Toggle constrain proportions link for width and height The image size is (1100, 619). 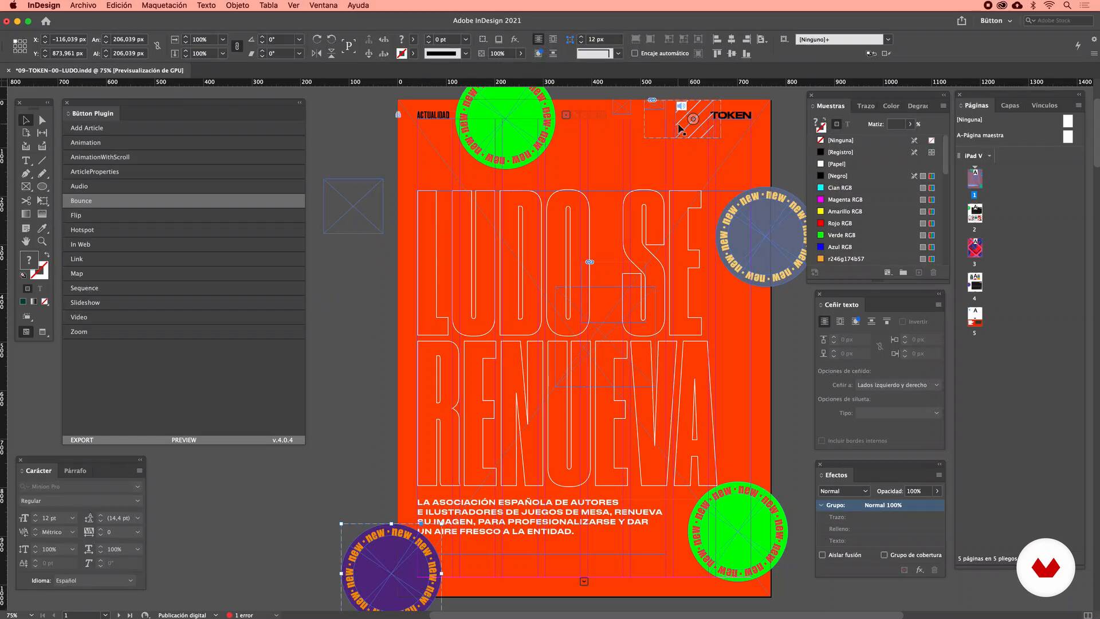[157, 46]
